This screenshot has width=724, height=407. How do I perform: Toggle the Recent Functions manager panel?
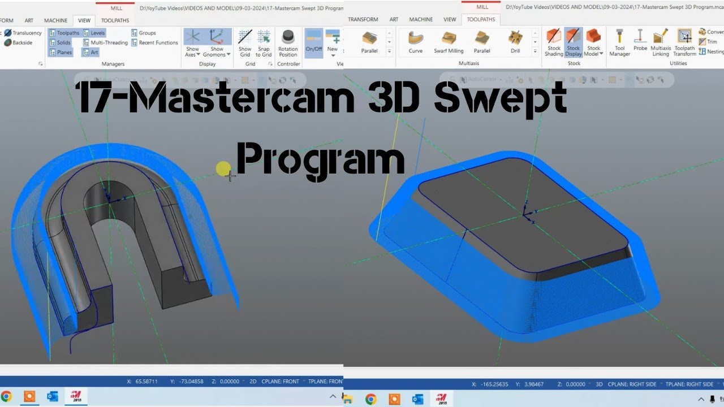coord(154,42)
